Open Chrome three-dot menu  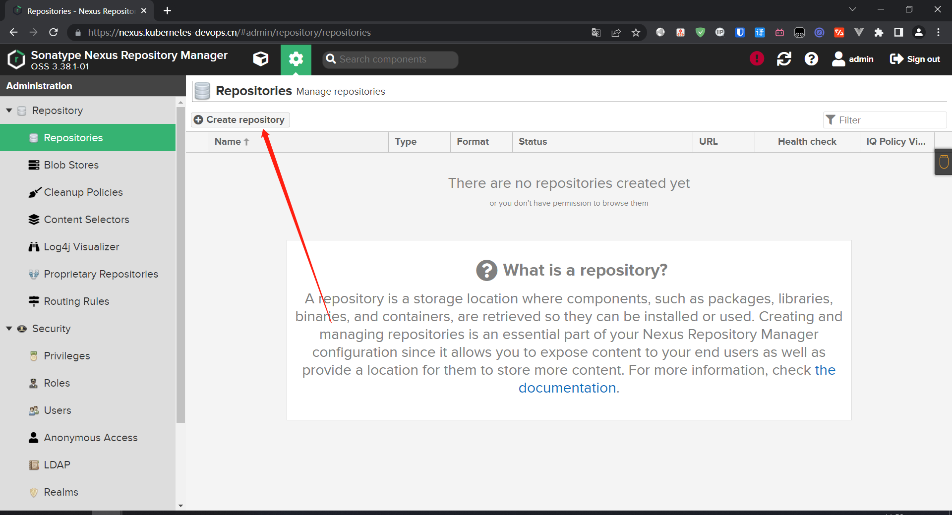(938, 33)
